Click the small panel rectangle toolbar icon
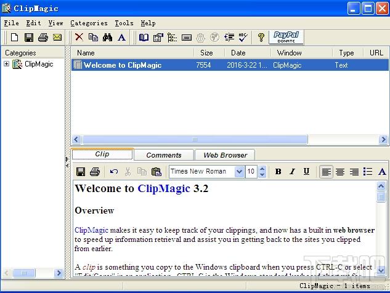This screenshot has height=293, width=390. point(187,38)
